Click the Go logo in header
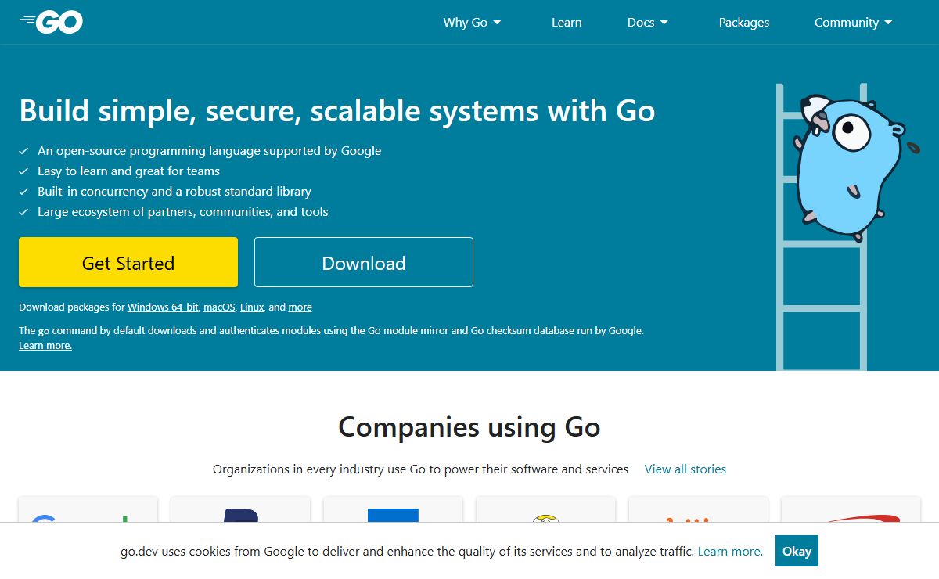This screenshot has width=939, height=579. pyautogui.click(x=51, y=22)
